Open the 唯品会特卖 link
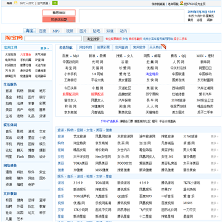 click(x=205, y=107)
